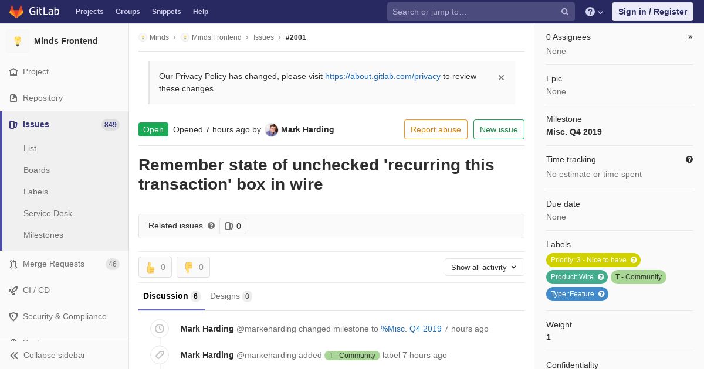Click Mark Harding author name link
Viewport: 704px width, 369px height.
(x=307, y=130)
